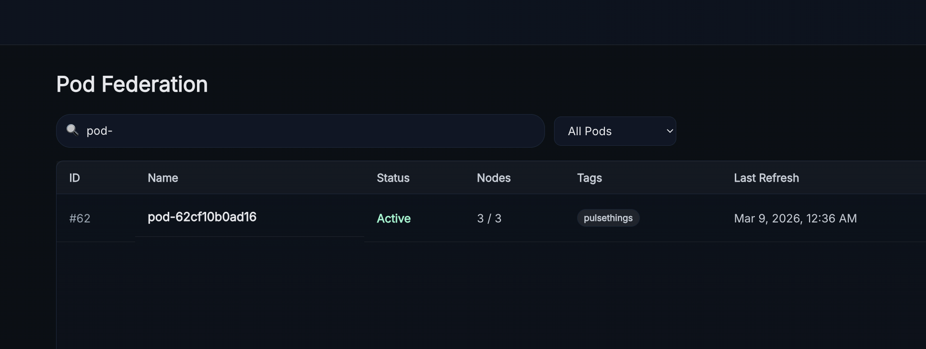Click the 3 / 3 nodes count

click(489, 218)
